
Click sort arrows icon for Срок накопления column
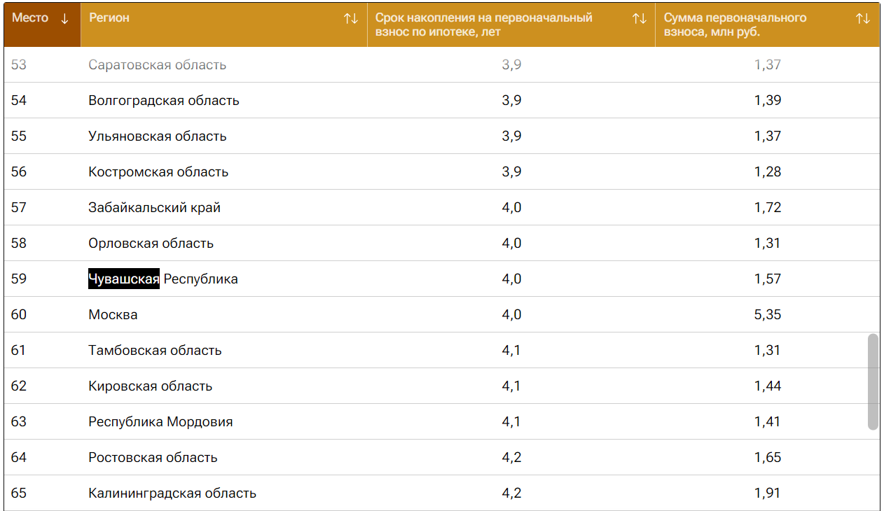pyautogui.click(x=639, y=19)
